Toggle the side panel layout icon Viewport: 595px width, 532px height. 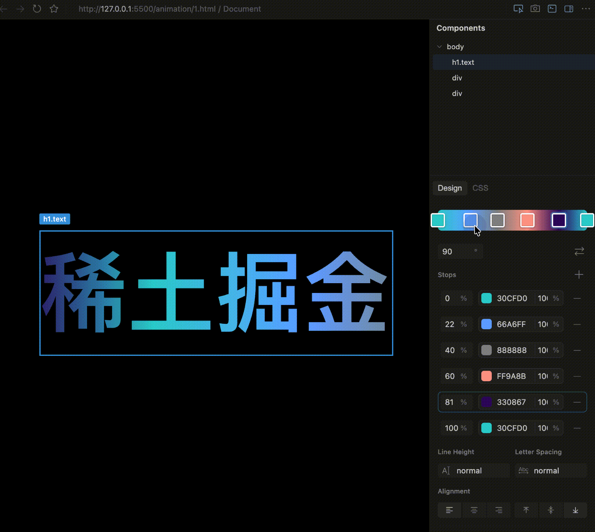tap(569, 8)
